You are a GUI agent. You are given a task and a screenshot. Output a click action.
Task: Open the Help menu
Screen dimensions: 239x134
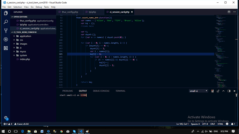[53, 7]
